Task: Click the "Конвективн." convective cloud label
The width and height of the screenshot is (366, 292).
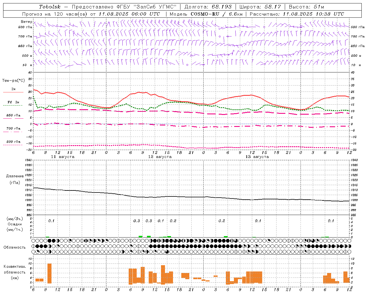Action: 15,266
